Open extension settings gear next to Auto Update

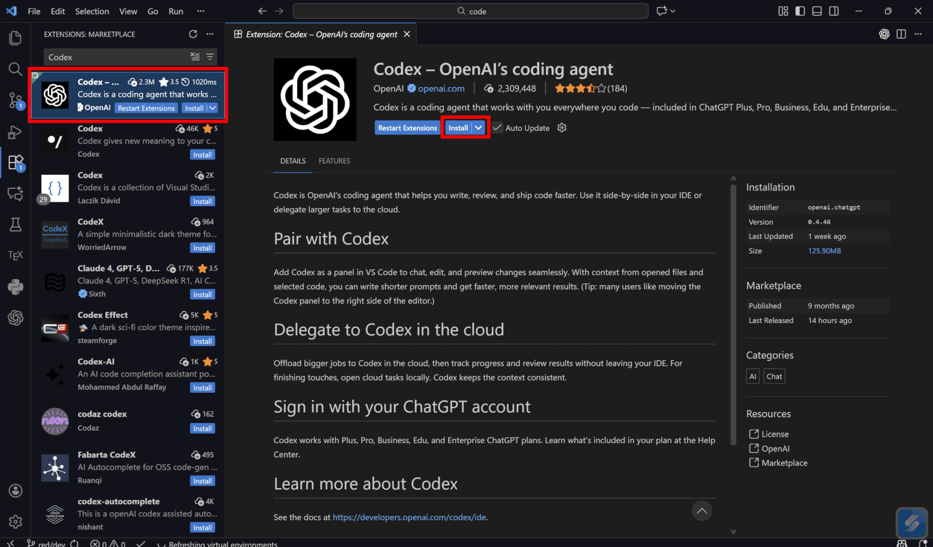point(562,128)
